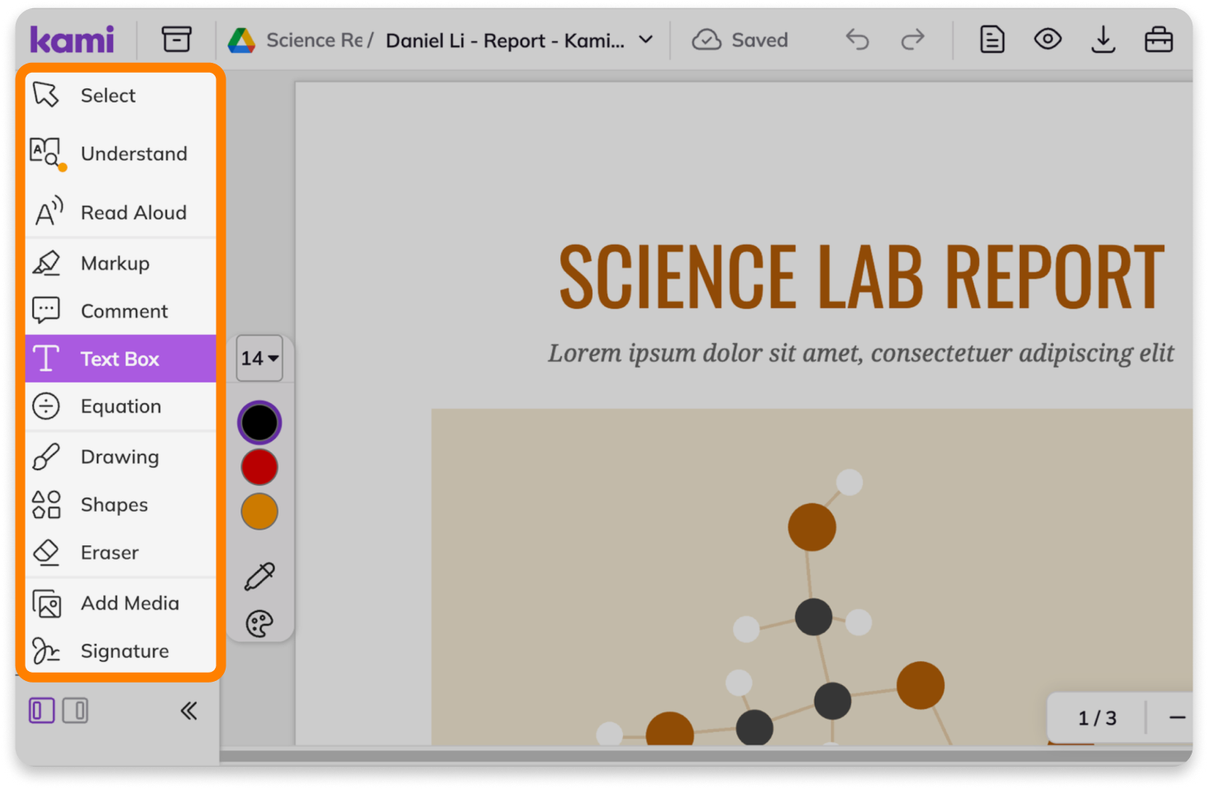Click the Daniel Li - Report file name
This screenshot has height=790, width=1209.
click(x=505, y=40)
